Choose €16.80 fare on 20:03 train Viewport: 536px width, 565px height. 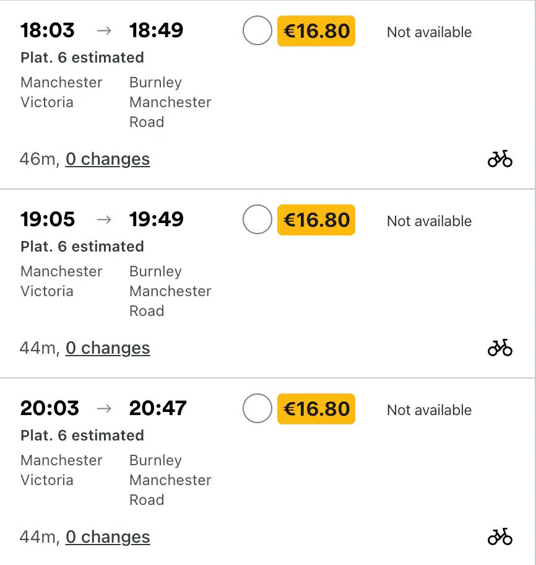(316, 409)
